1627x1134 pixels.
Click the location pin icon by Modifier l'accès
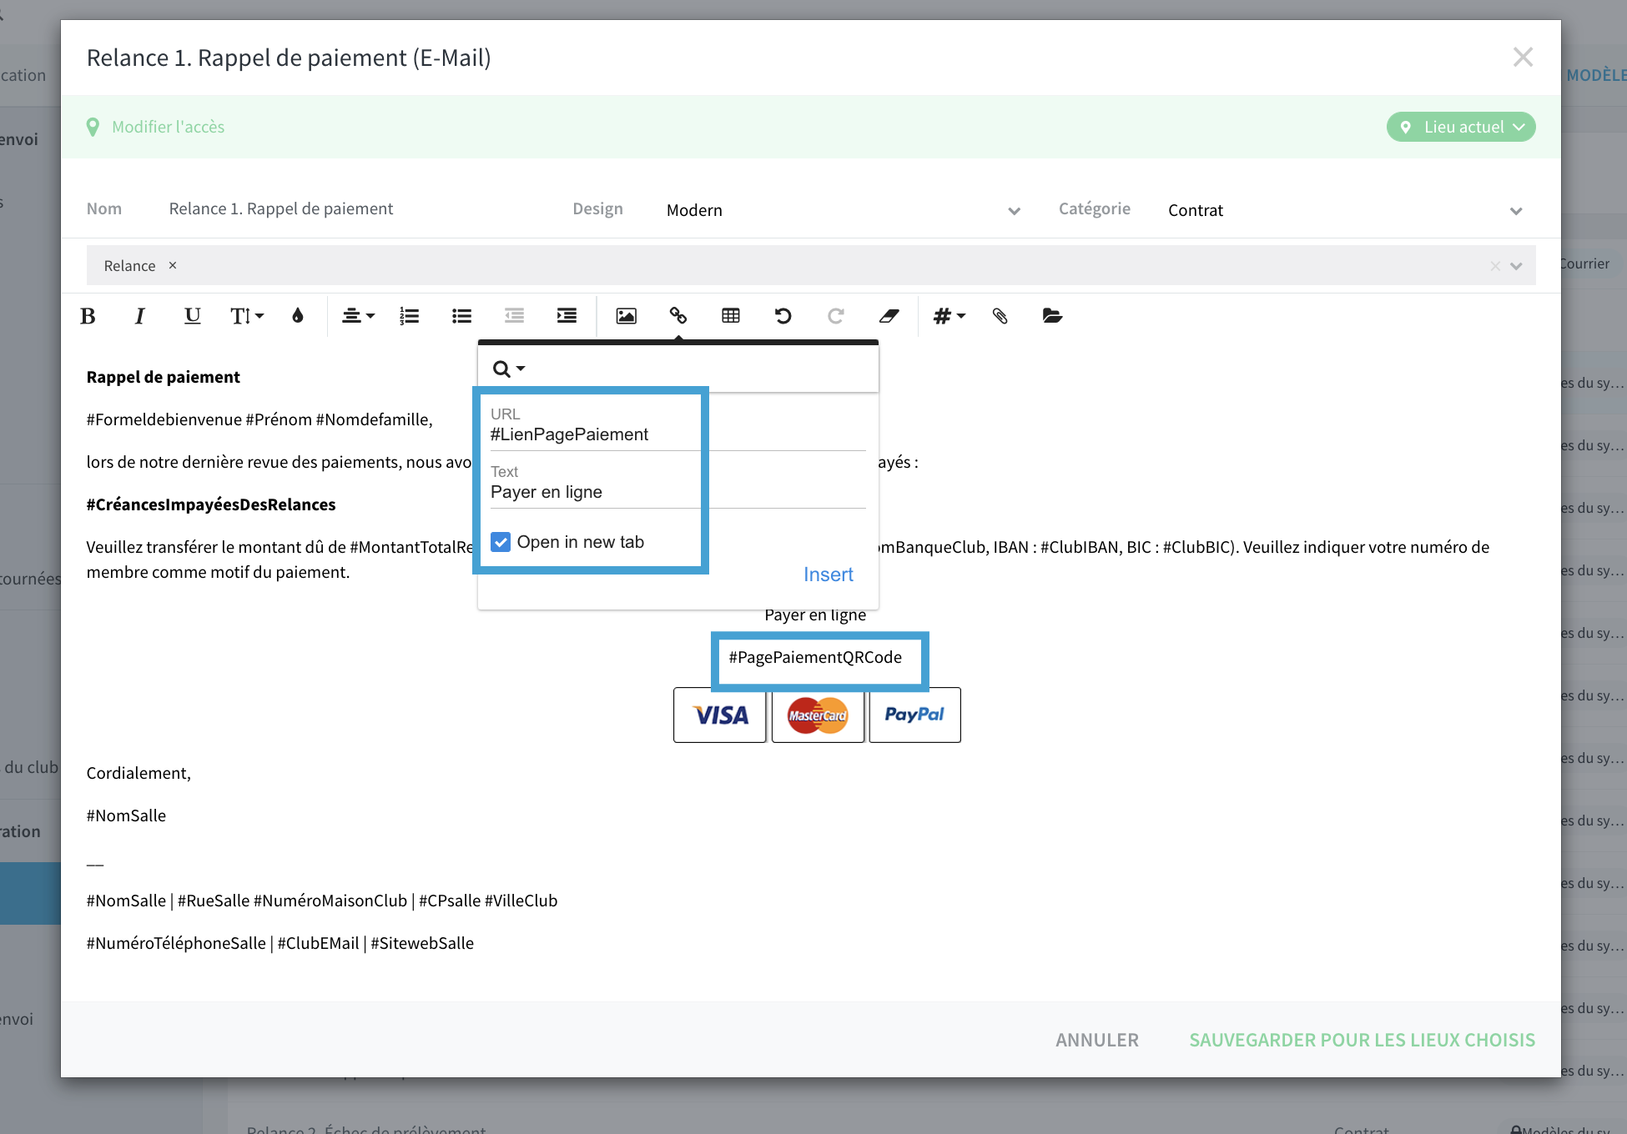[93, 127]
